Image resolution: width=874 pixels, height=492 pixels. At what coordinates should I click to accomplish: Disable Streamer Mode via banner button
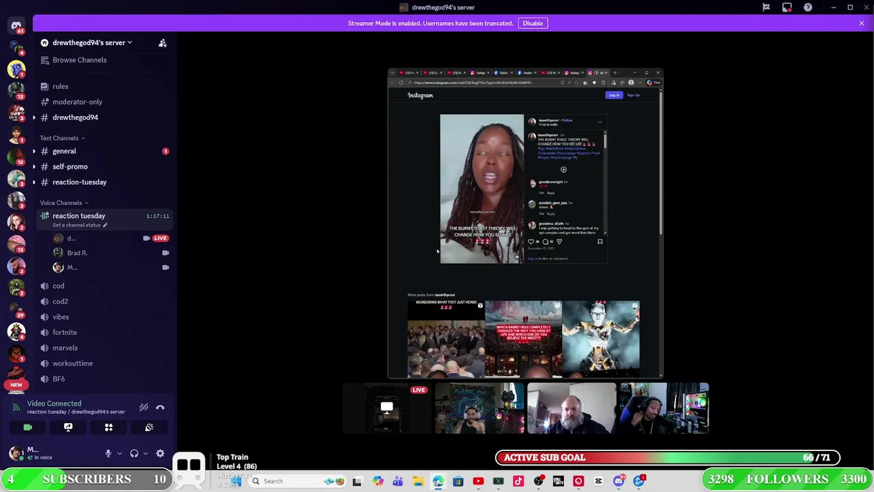(x=533, y=23)
